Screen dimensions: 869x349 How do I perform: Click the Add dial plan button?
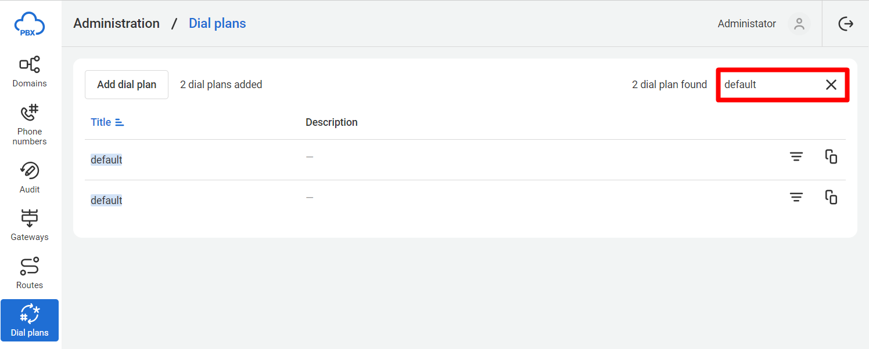[127, 85]
